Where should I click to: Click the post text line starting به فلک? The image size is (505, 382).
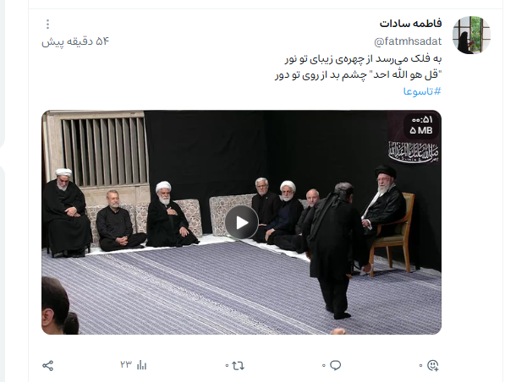point(363,59)
